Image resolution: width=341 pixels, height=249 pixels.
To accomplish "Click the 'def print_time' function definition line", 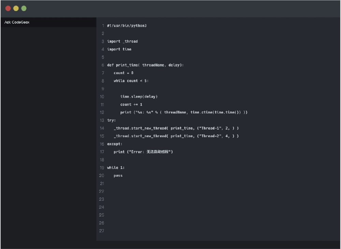I will click(x=145, y=65).
